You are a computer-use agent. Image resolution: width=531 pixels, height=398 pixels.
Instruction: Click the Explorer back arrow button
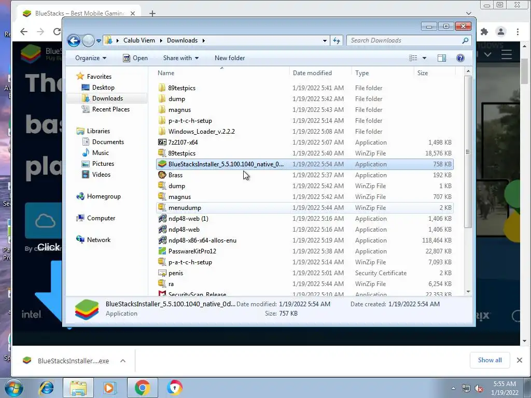(x=74, y=40)
